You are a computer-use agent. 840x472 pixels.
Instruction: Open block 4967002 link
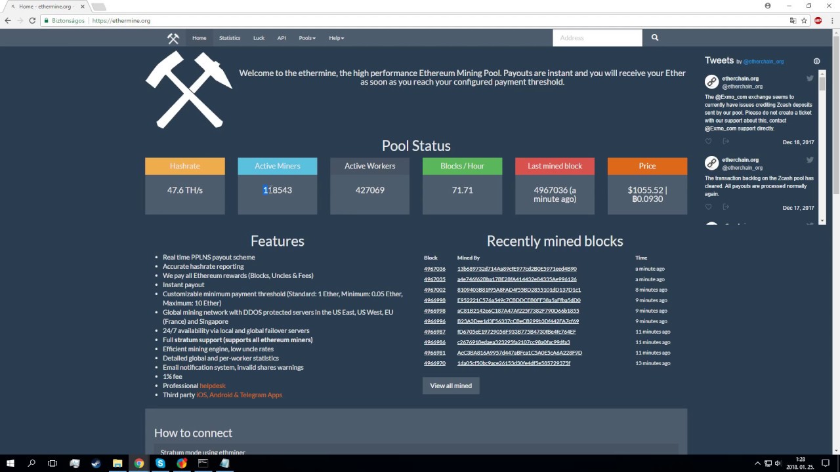tap(434, 290)
